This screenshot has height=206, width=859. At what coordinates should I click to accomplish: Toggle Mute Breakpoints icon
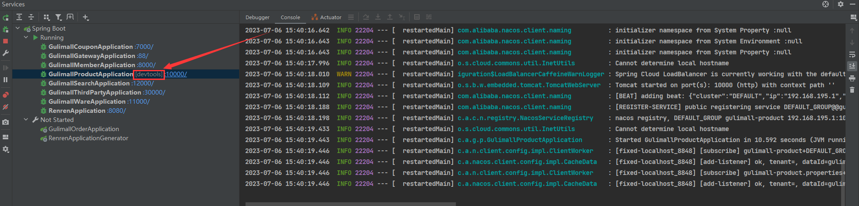point(5,107)
